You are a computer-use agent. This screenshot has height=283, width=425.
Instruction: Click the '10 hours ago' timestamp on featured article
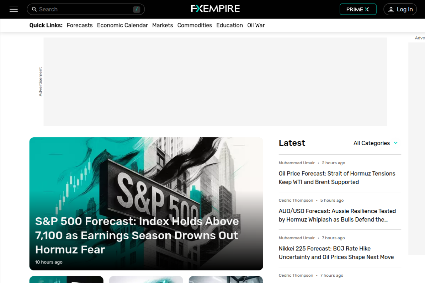click(49, 262)
